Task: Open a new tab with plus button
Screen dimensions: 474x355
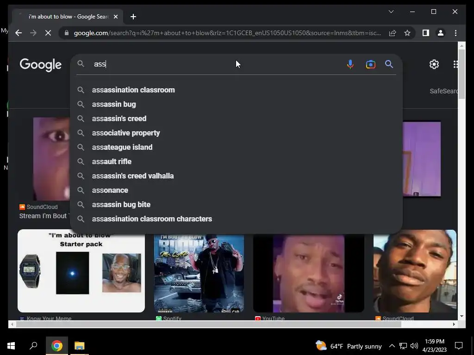Action: [133, 17]
